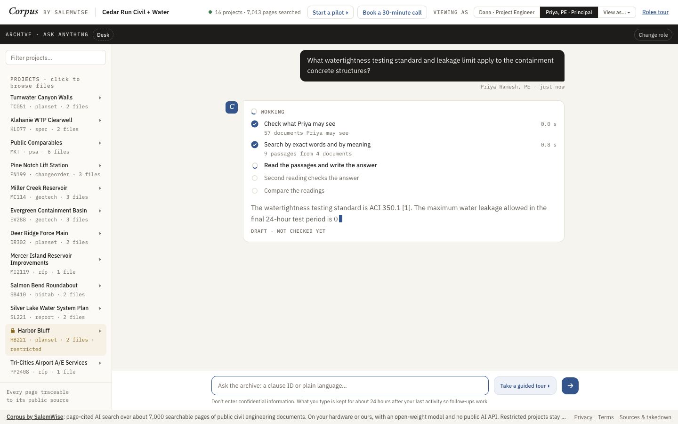Screen dimensions: 678x424
Task: Open the Terms link
Action: click(x=605, y=417)
